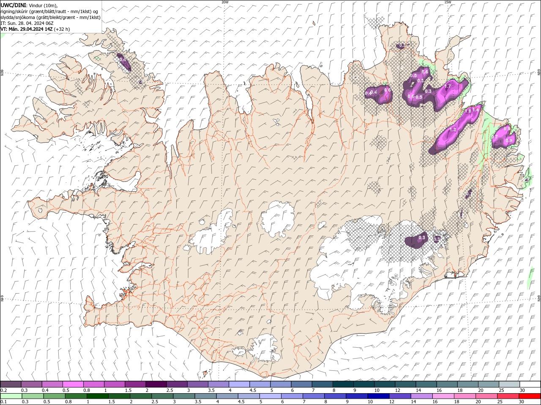Viewport: 541px width, 405px height.
Task: Click the '30' label in the bottom legend row
Action: (x=522, y=402)
